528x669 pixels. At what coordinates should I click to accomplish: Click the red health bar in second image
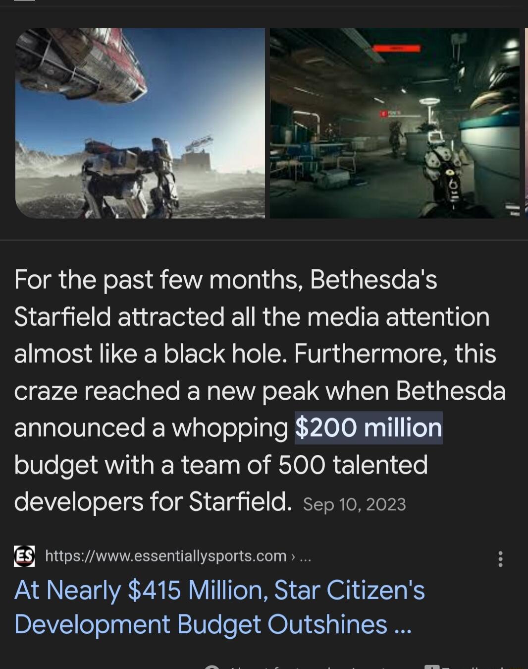pyautogui.click(x=396, y=48)
